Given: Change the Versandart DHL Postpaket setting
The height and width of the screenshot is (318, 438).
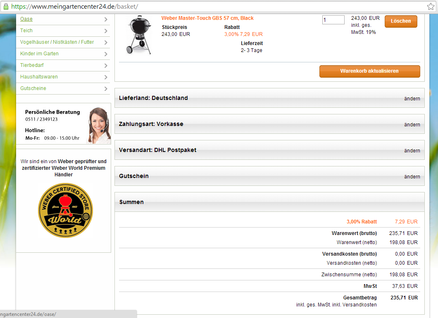Looking at the screenshot, I should [x=412, y=150].
